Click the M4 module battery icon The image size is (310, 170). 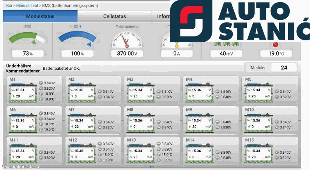[x=199, y=92]
